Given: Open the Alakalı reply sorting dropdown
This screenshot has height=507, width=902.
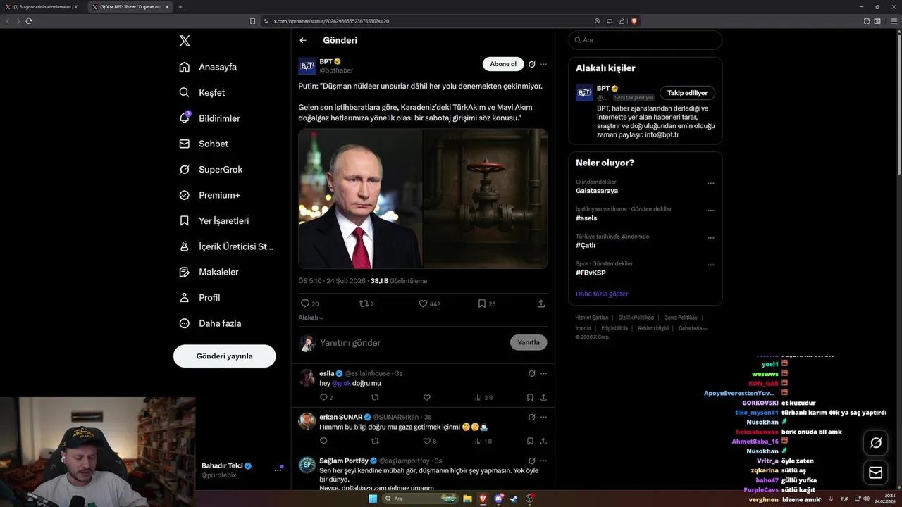Looking at the screenshot, I should (311, 318).
